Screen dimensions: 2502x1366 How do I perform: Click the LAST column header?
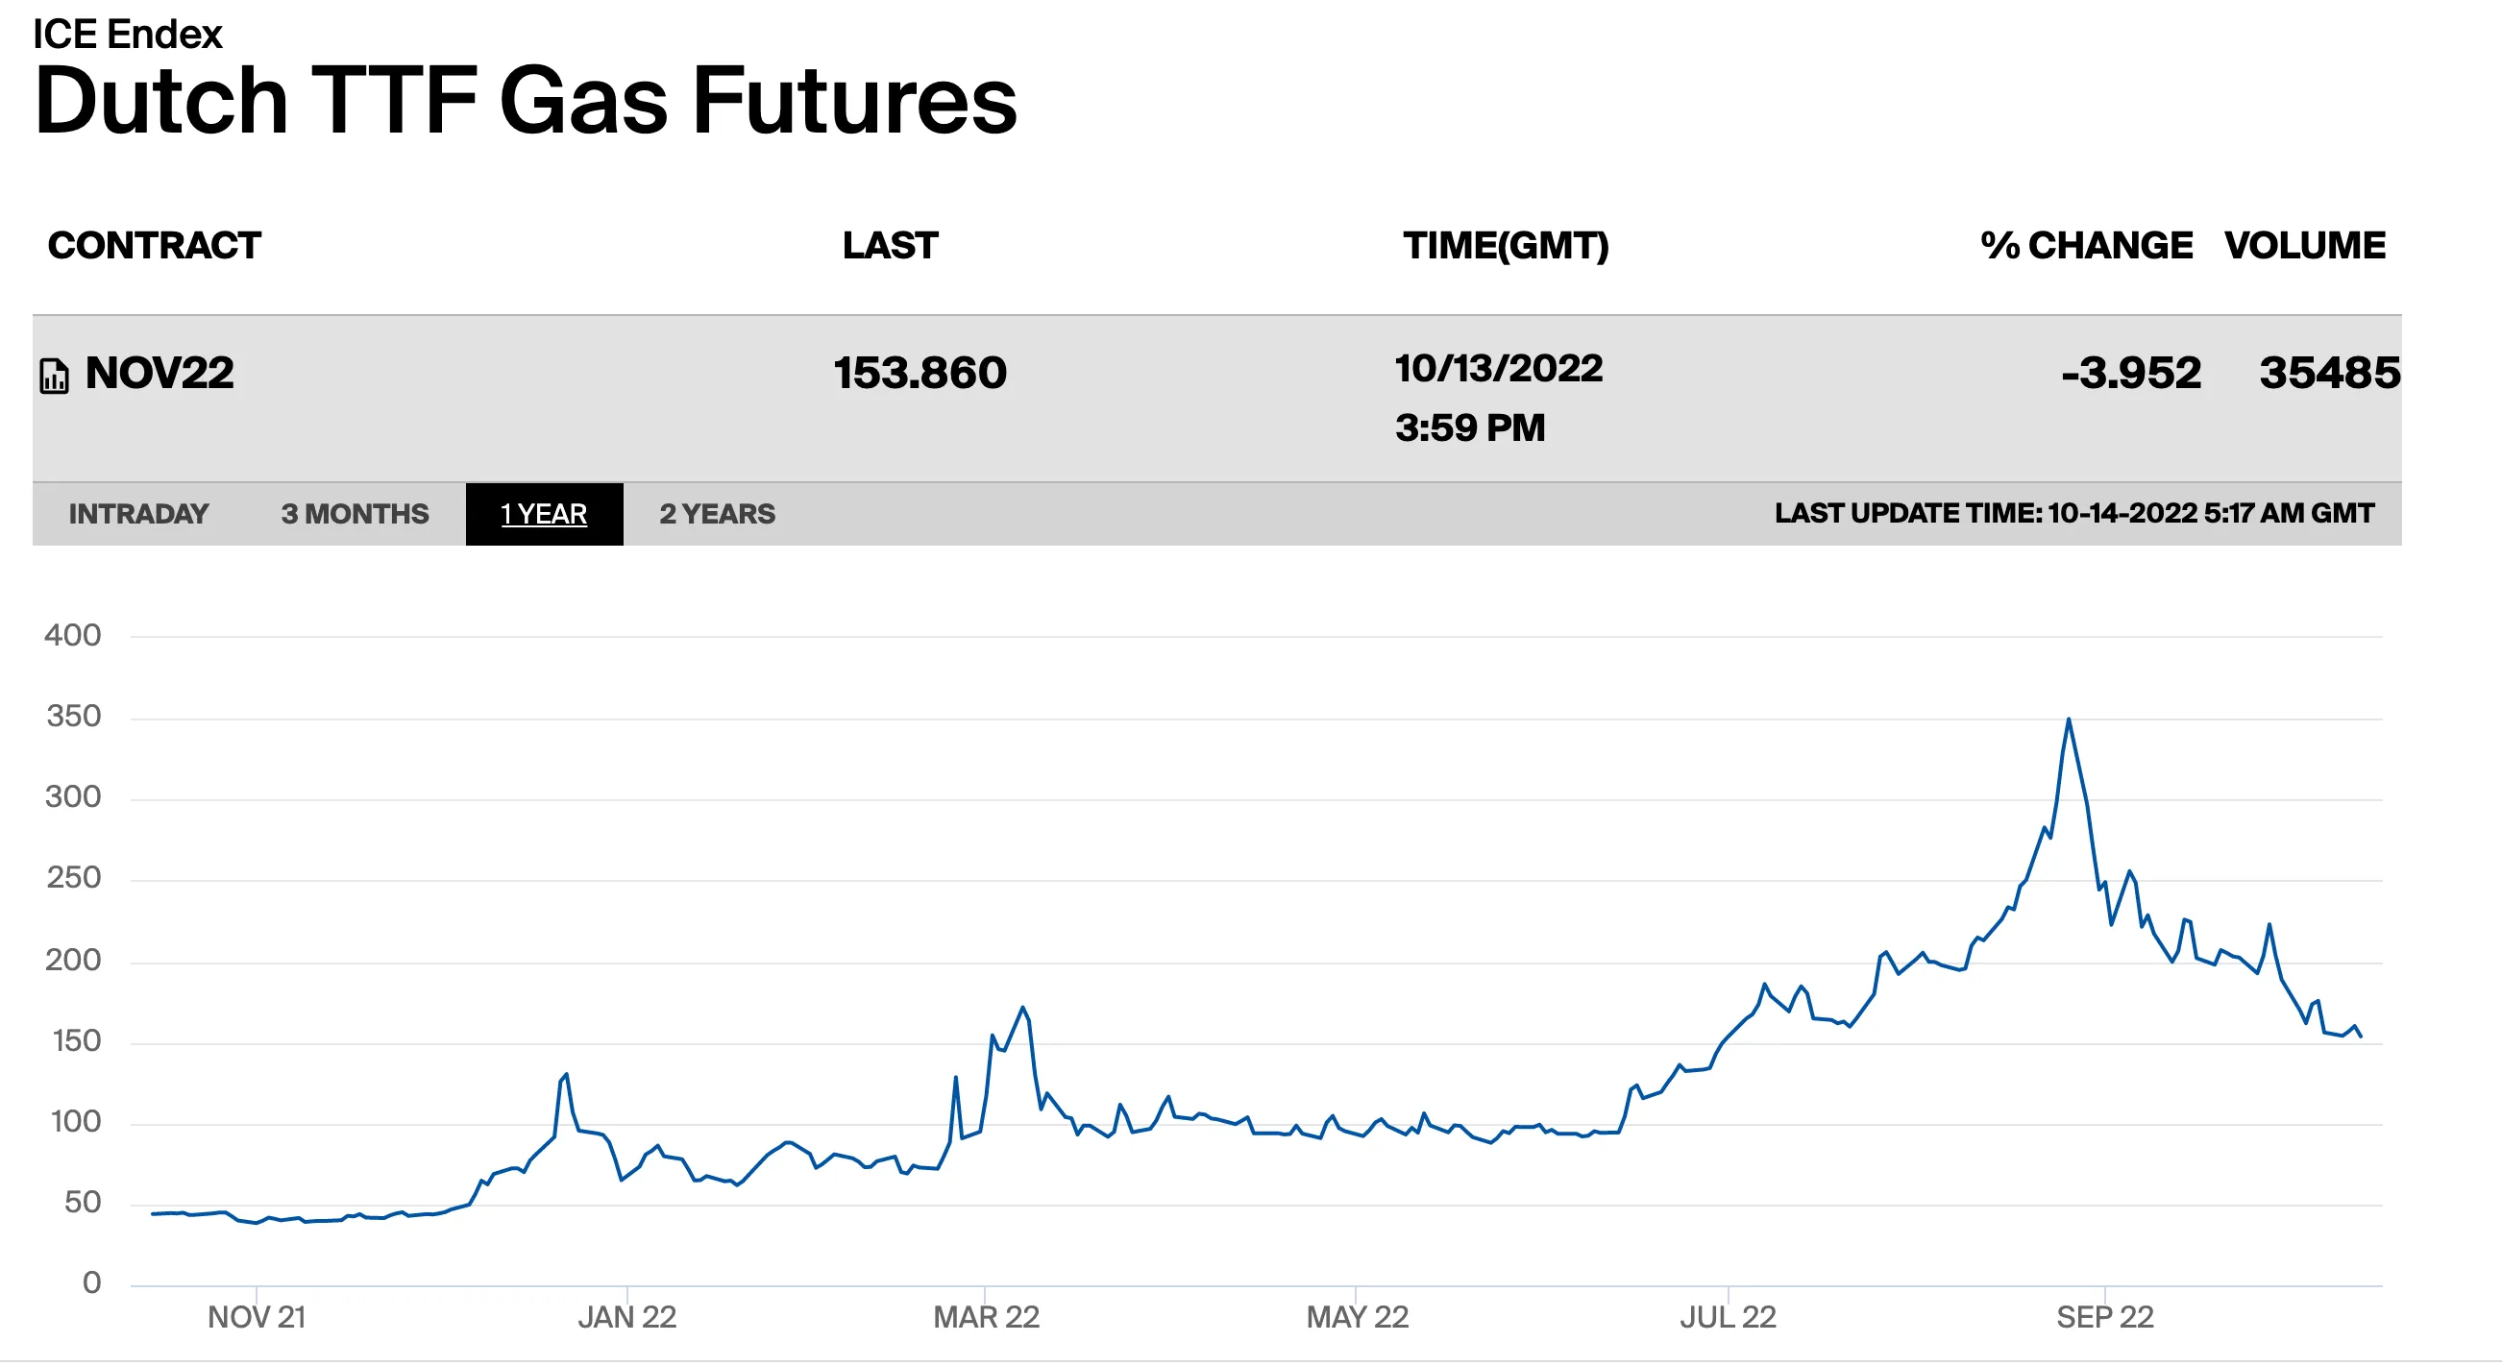pos(890,246)
